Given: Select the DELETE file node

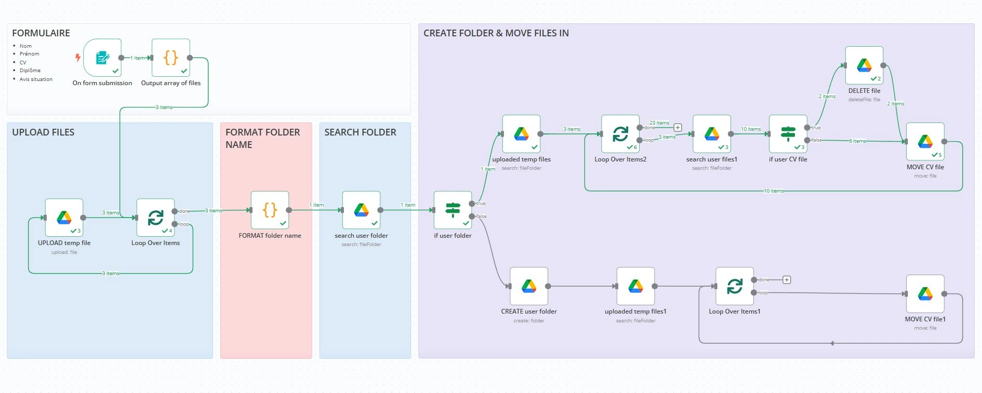Looking at the screenshot, I should point(865,65).
